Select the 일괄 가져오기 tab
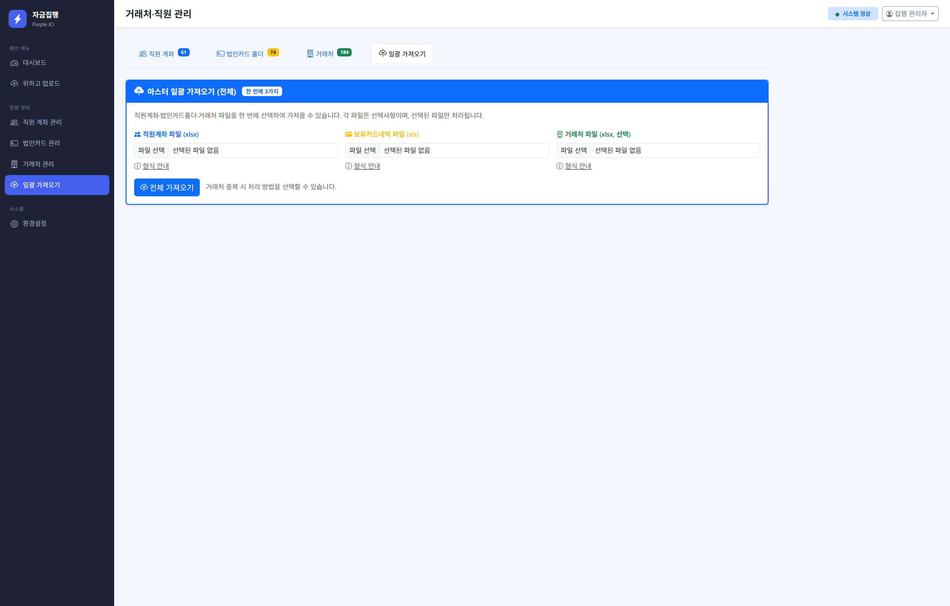The image size is (950, 606). pos(402,54)
